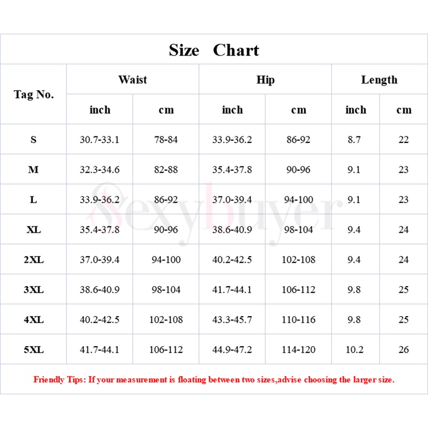The height and width of the screenshot is (428, 428).
Task: Select the M size row label
Action: (34, 170)
